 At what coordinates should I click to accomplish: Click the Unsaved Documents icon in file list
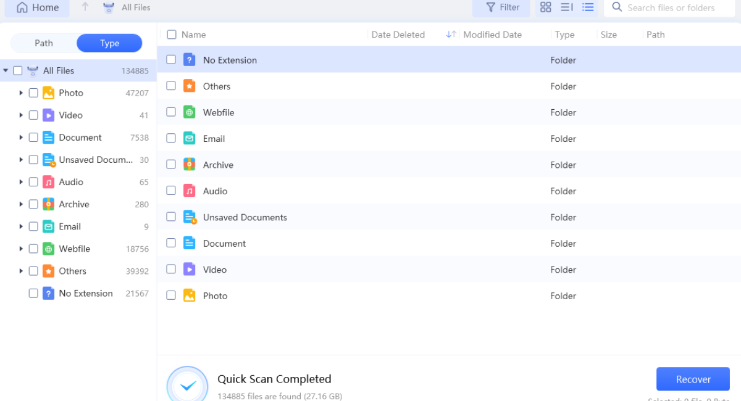pyautogui.click(x=190, y=217)
